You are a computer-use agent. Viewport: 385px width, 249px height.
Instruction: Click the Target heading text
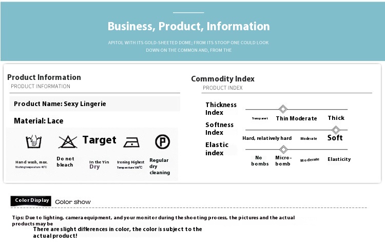100,140
